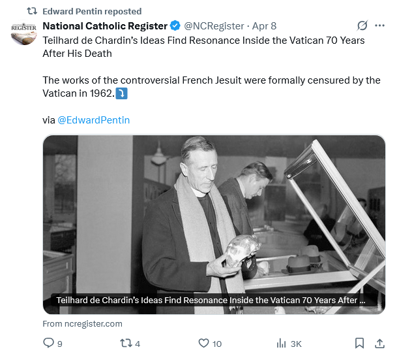Bookmark this tweet
The height and width of the screenshot is (358, 397).
coord(359,343)
